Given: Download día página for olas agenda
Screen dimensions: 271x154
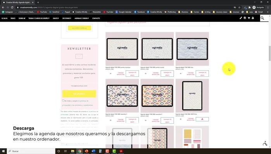Looking at the screenshot, I should coord(202,74).
